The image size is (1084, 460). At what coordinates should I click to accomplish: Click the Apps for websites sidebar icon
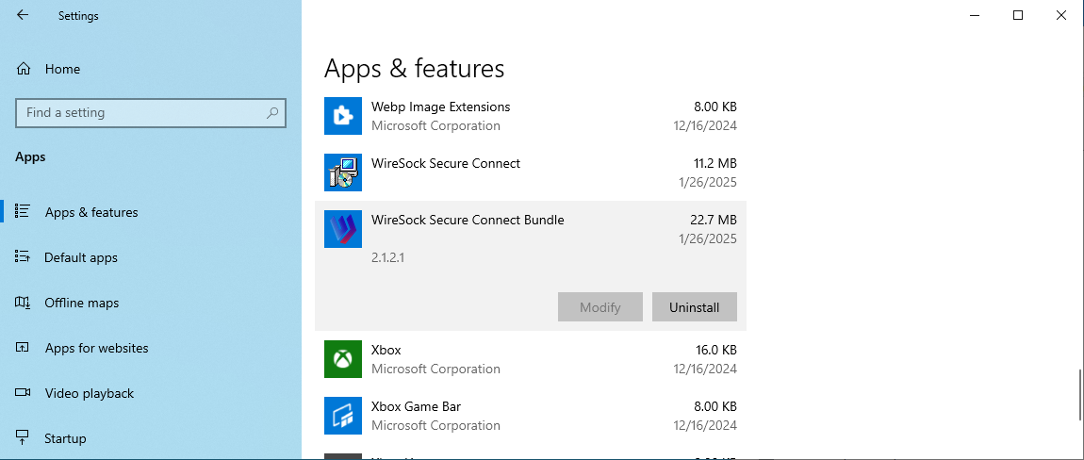[22, 348]
